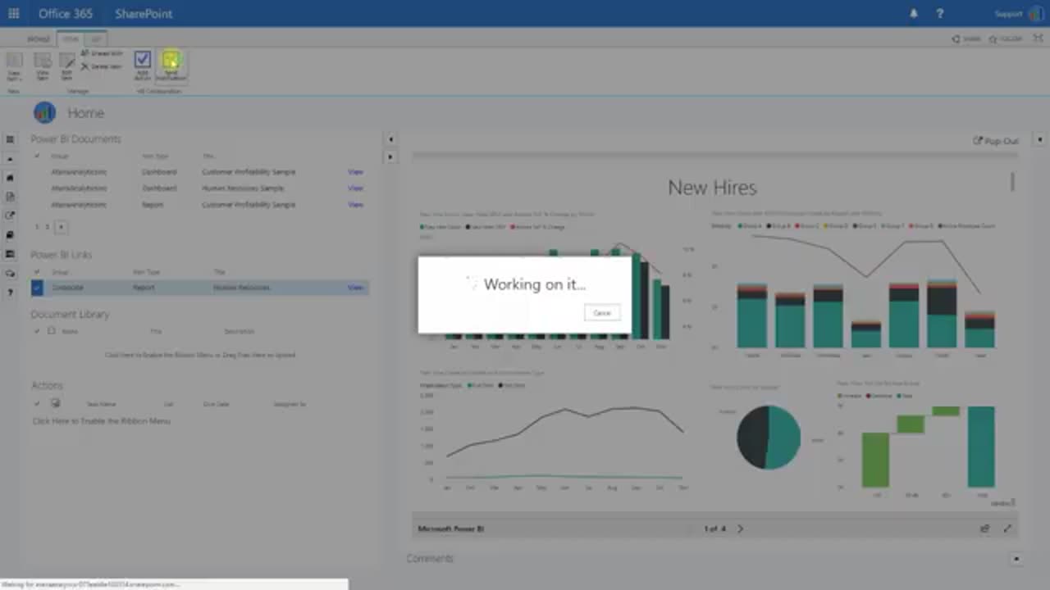Image resolution: width=1050 pixels, height=590 pixels.
Task: Toggle checkbox on the Corporate links row
Action: tap(37, 288)
